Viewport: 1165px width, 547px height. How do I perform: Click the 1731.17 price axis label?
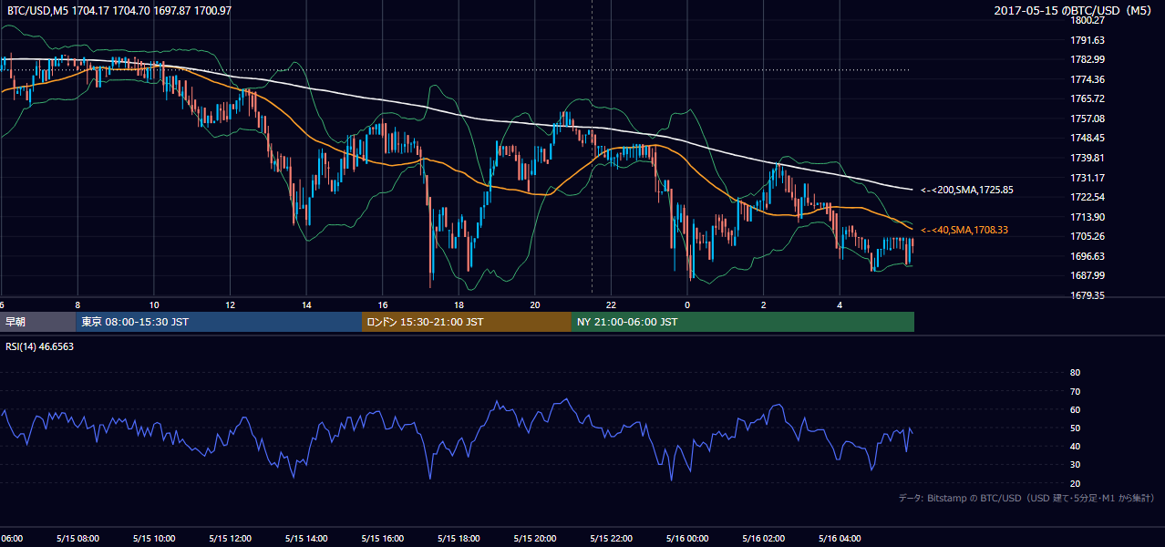(x=1088, y=178)
